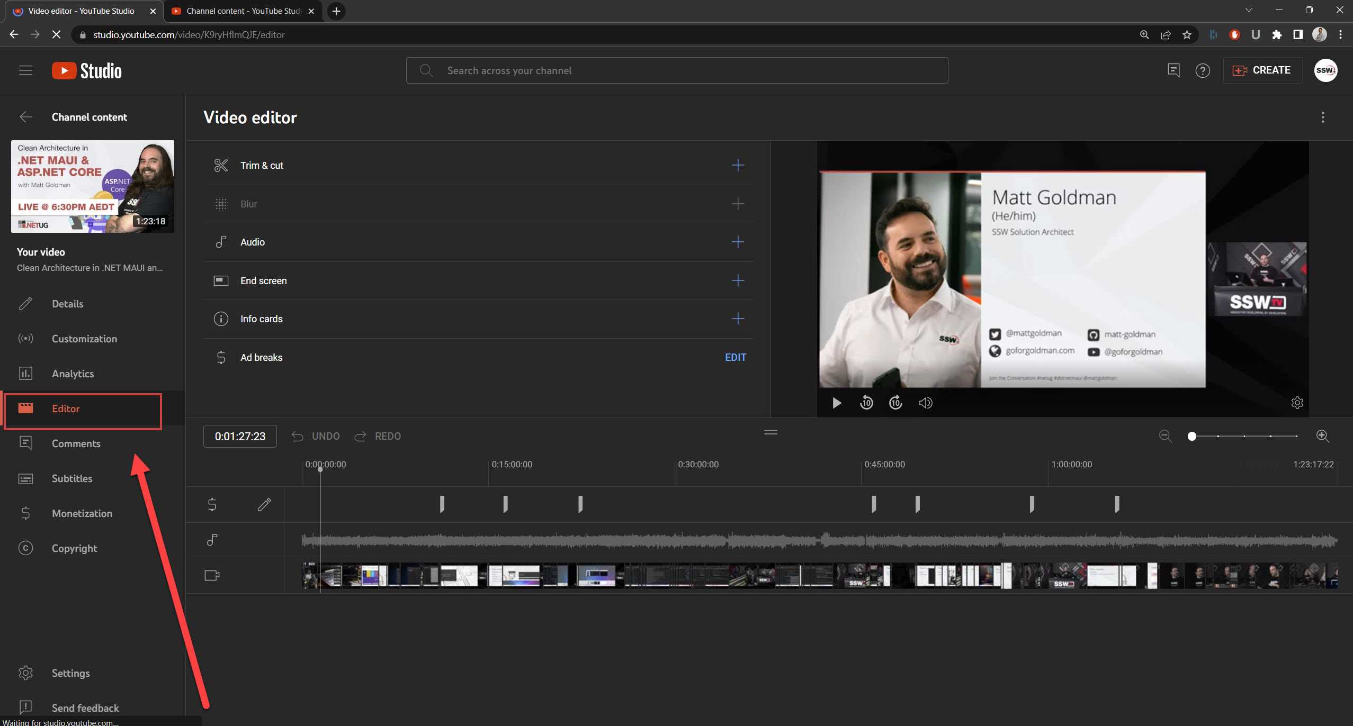The width and height of the screenshot is (1353, 726).
Task: Click the channel search field
Action: pos(677,70)
